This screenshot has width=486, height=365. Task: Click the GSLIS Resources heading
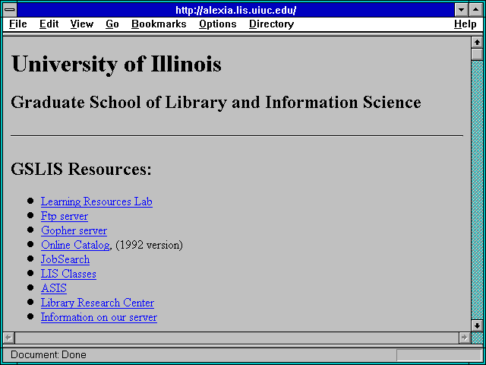coord(81,170)
